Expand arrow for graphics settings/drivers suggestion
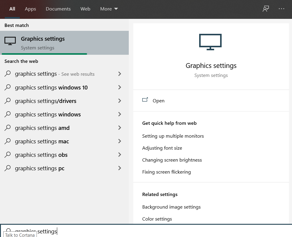The height and width of the screenshot is (237, 292). point(119,101)
